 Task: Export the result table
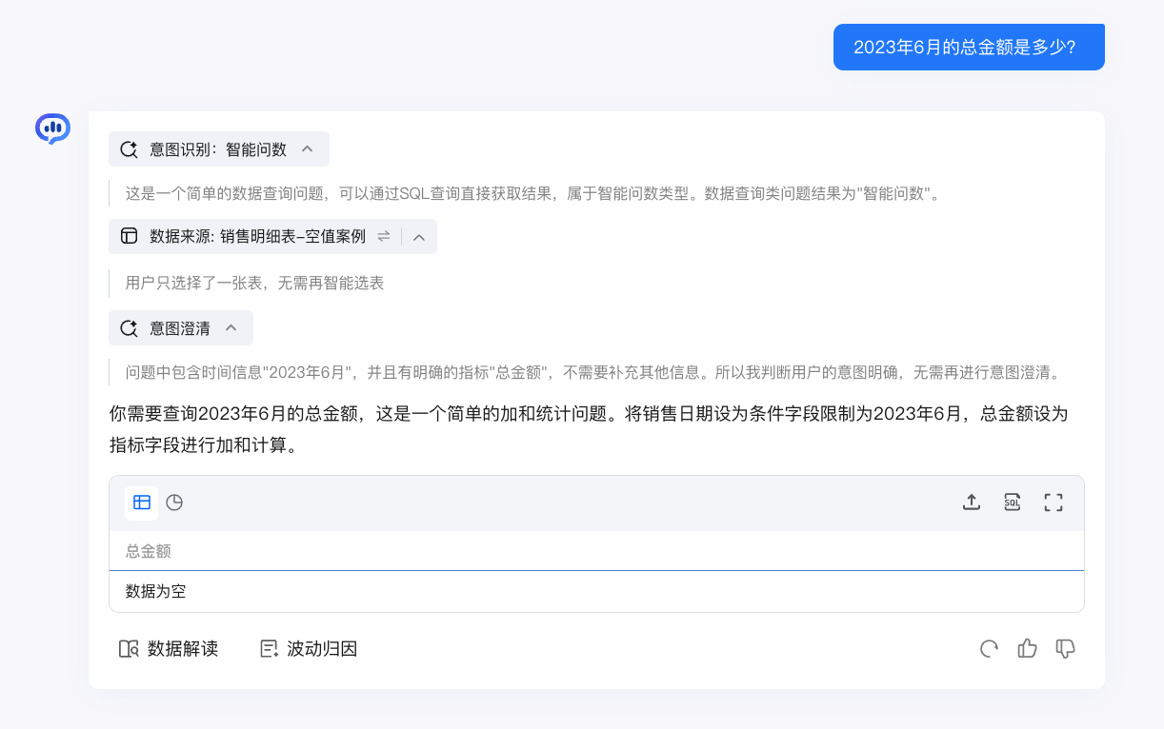[x=972, y=502]
